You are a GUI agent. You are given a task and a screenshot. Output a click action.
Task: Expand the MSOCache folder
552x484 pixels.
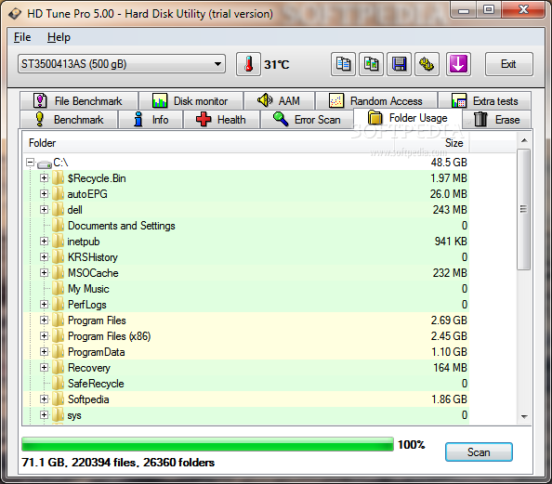[x=44, y=273]
